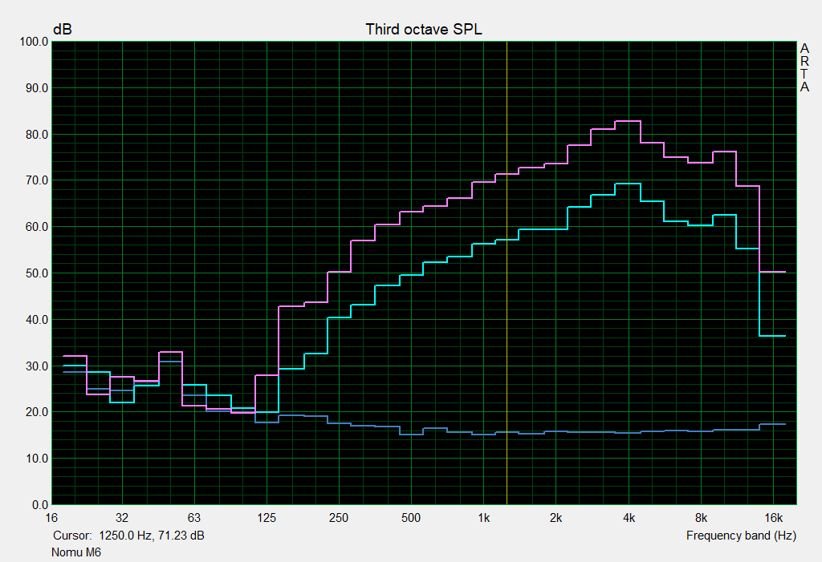
Task: Click the 100.0 dB axis value
Action: tap(34, 42)
